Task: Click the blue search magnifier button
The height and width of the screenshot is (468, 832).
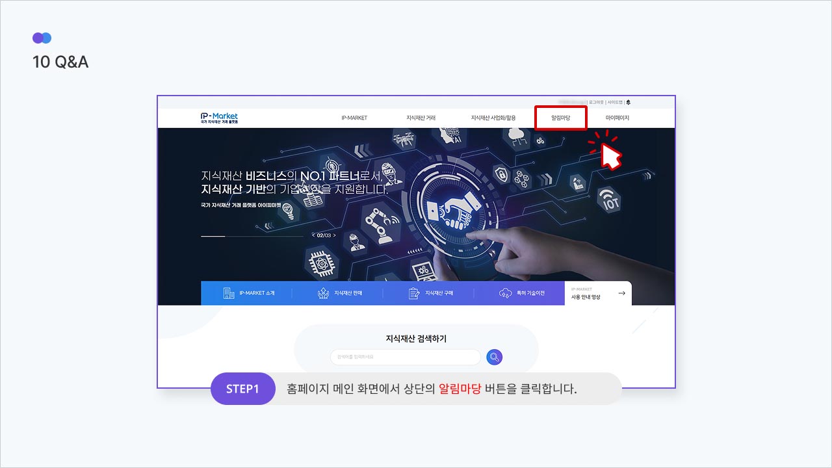Action: pyautogui.click(x=495, y=357)
